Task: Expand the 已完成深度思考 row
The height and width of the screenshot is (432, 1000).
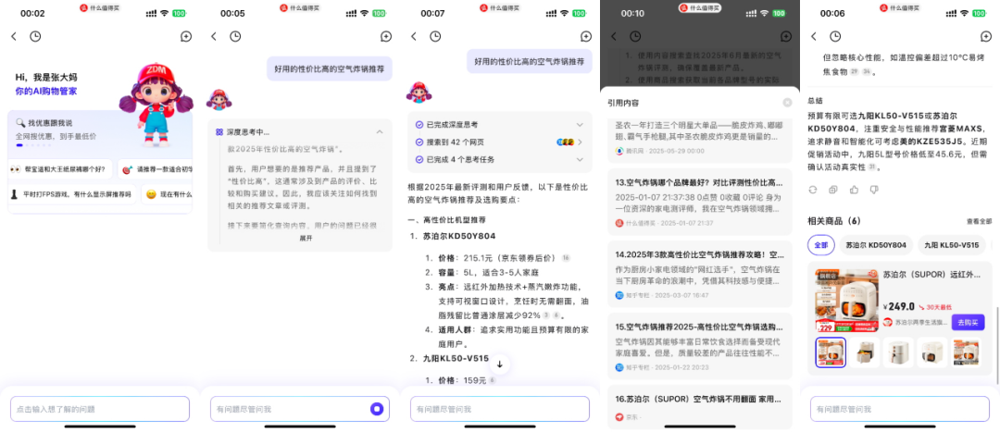Action: tap(499, 125)
